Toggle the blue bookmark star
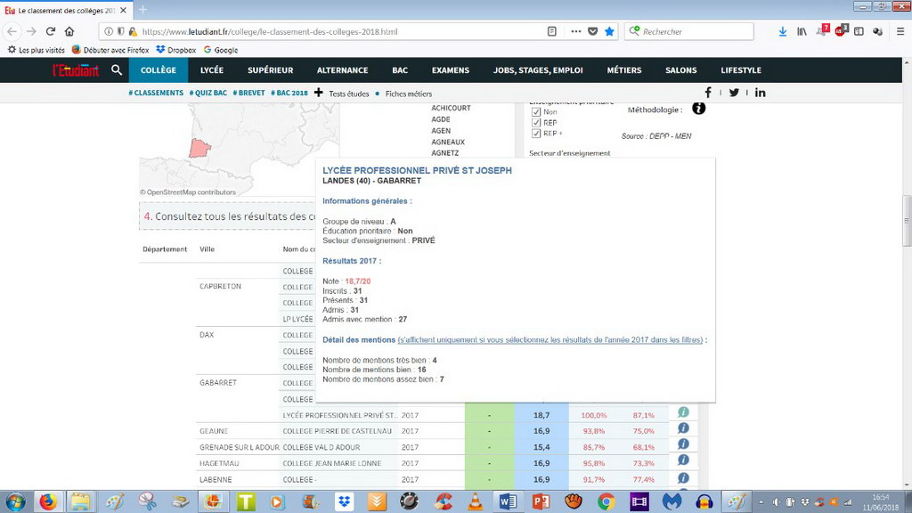Viewport: 912px width, 513px height. tap(609, 31)
